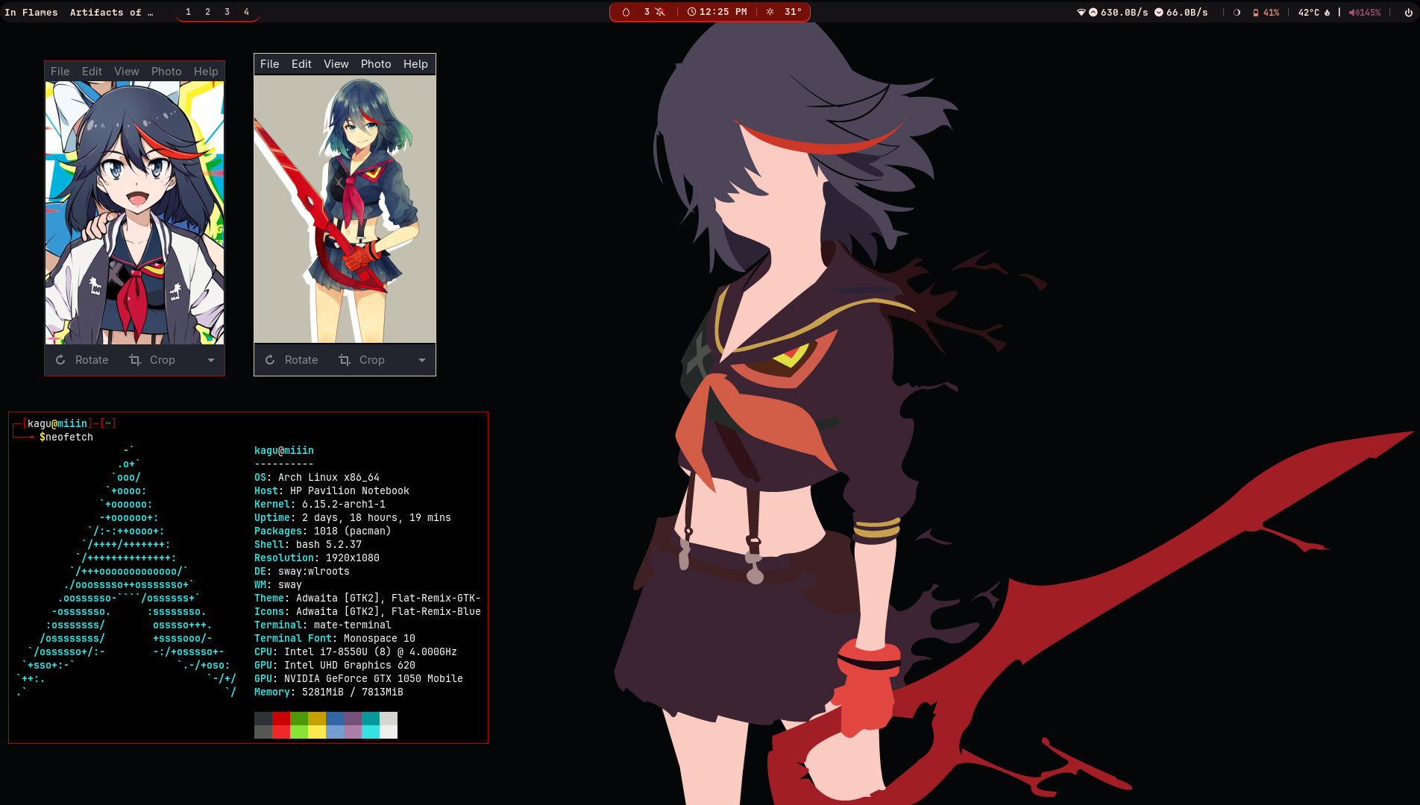Viewport: 1420px width, 805px height.
Task: Click the Rotate icon in the right photo window
Action: [270, 360]
